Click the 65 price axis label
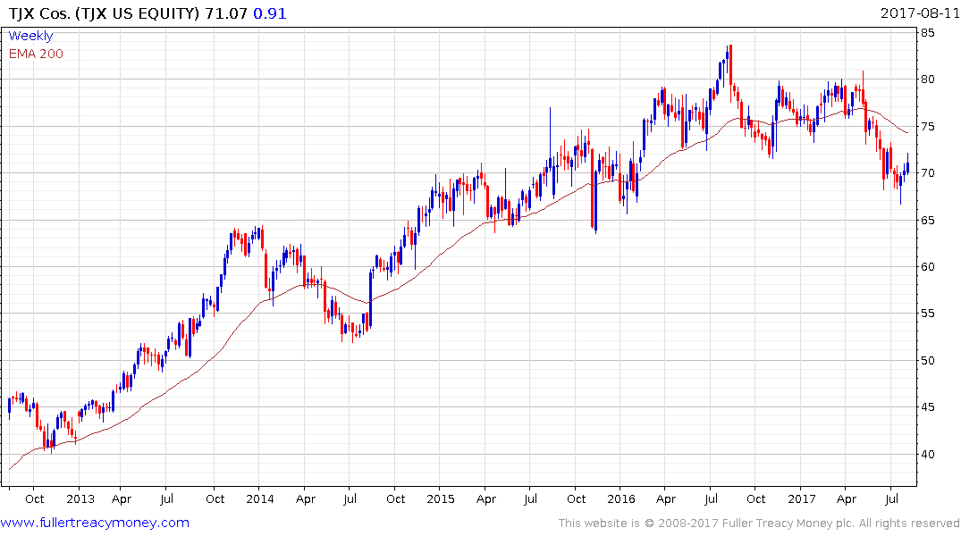 [x=928, y=220]
